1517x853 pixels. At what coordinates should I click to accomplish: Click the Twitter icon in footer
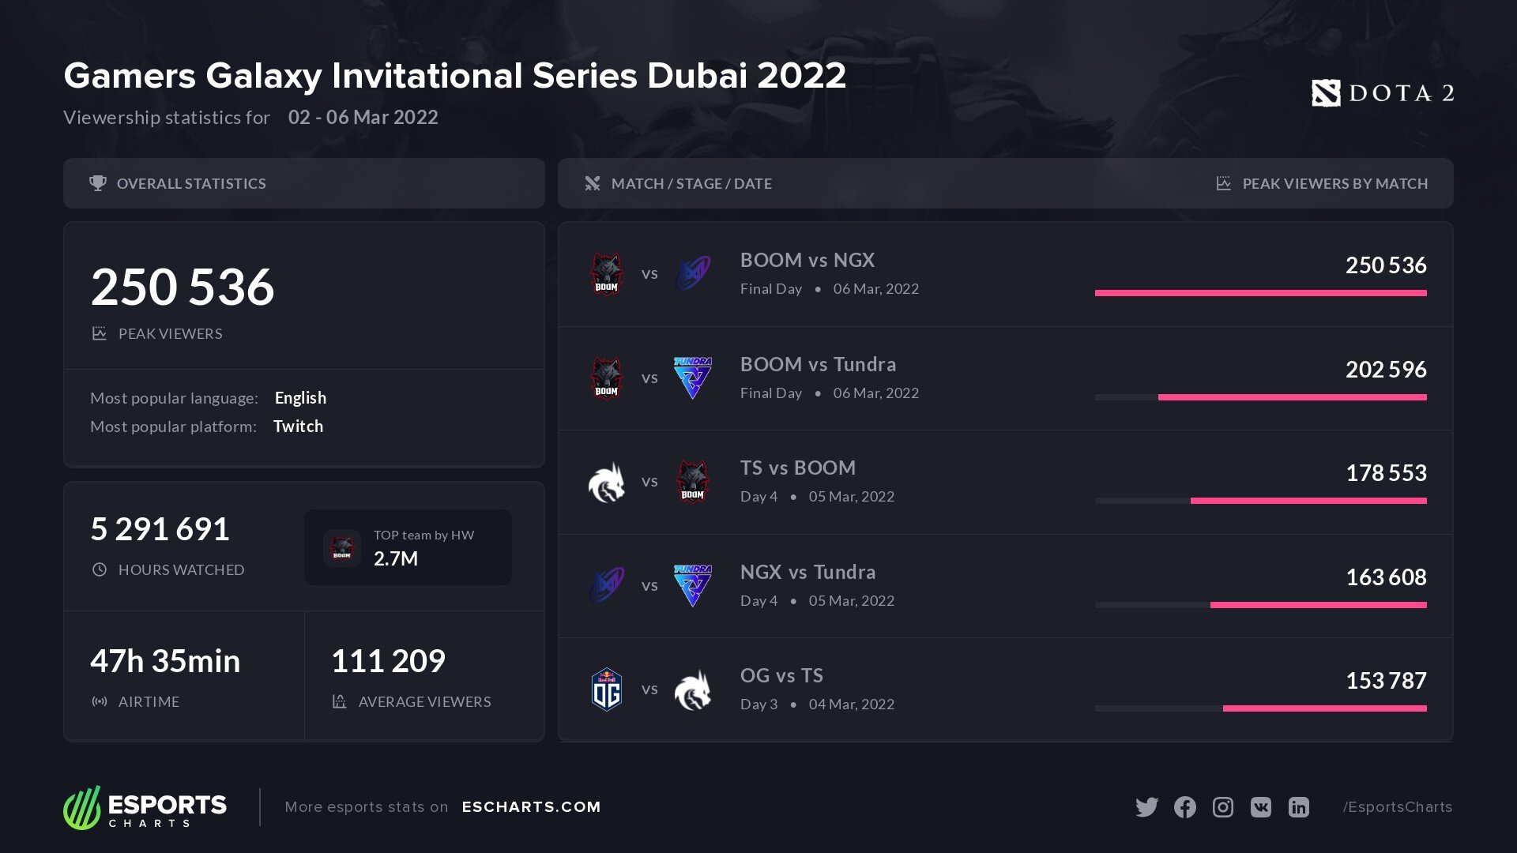coord(1146,807)
